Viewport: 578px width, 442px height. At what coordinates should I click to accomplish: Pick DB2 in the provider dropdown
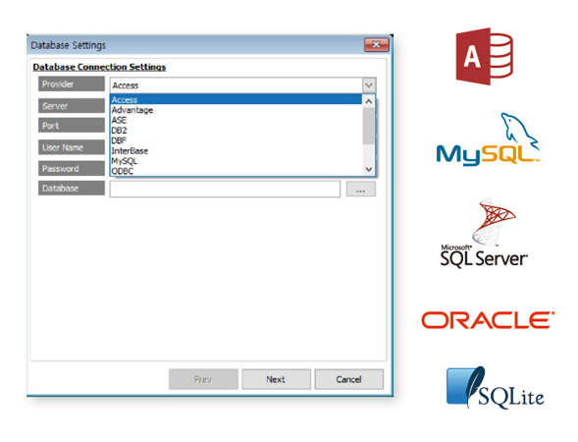pos(236,131)
